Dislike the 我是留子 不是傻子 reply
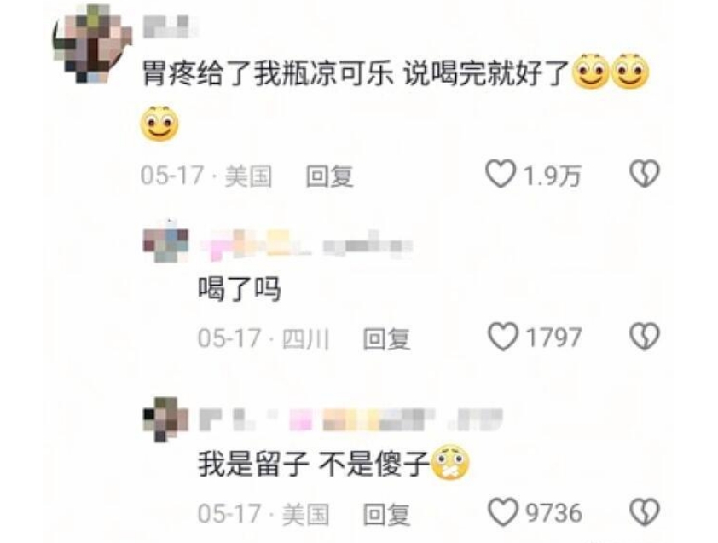This screenshot has height=543, width=718. pos(645,511)
